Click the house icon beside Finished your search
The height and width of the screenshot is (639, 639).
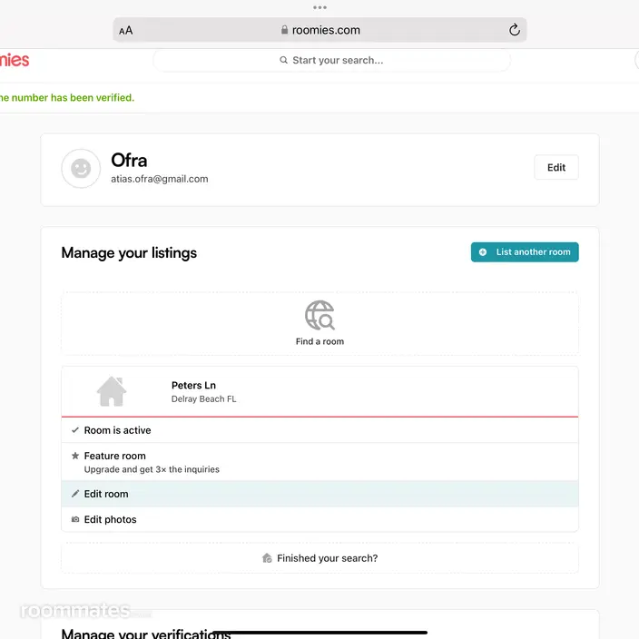point(267,558)
